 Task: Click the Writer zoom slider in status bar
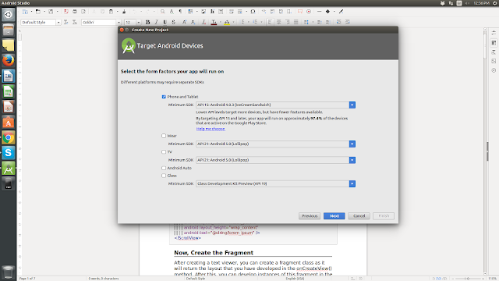tap(468, 279)
